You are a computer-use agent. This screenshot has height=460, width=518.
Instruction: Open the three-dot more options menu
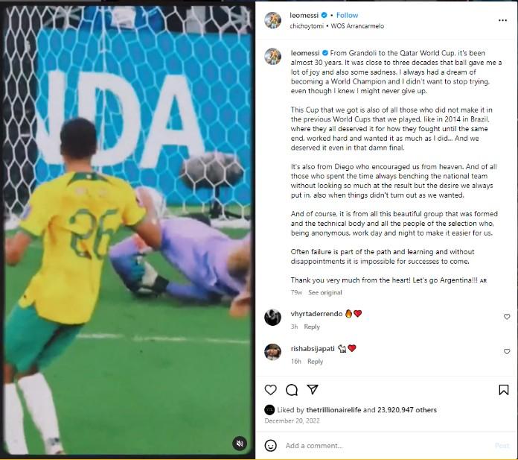point(502,21)
